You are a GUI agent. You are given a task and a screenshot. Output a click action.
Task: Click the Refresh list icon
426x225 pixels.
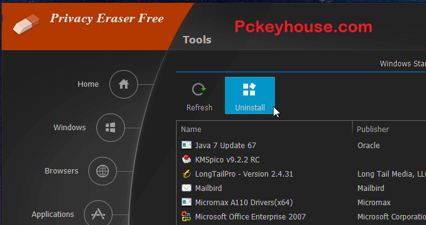(x=199, y=90)
